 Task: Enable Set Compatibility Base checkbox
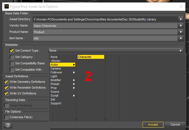[x=12, y=63]
